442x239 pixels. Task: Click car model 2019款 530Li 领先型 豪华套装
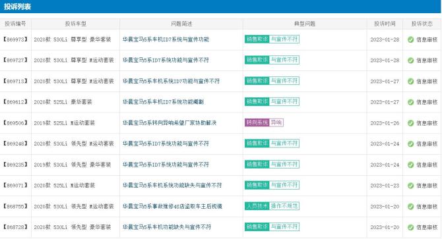pos(73,165)
